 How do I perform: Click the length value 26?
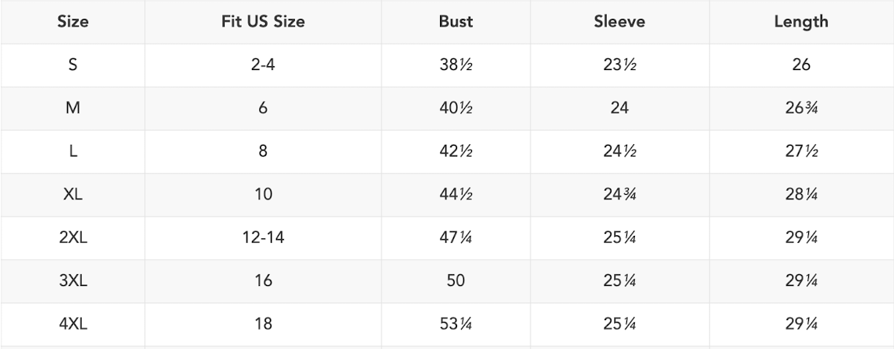(801, 65)
